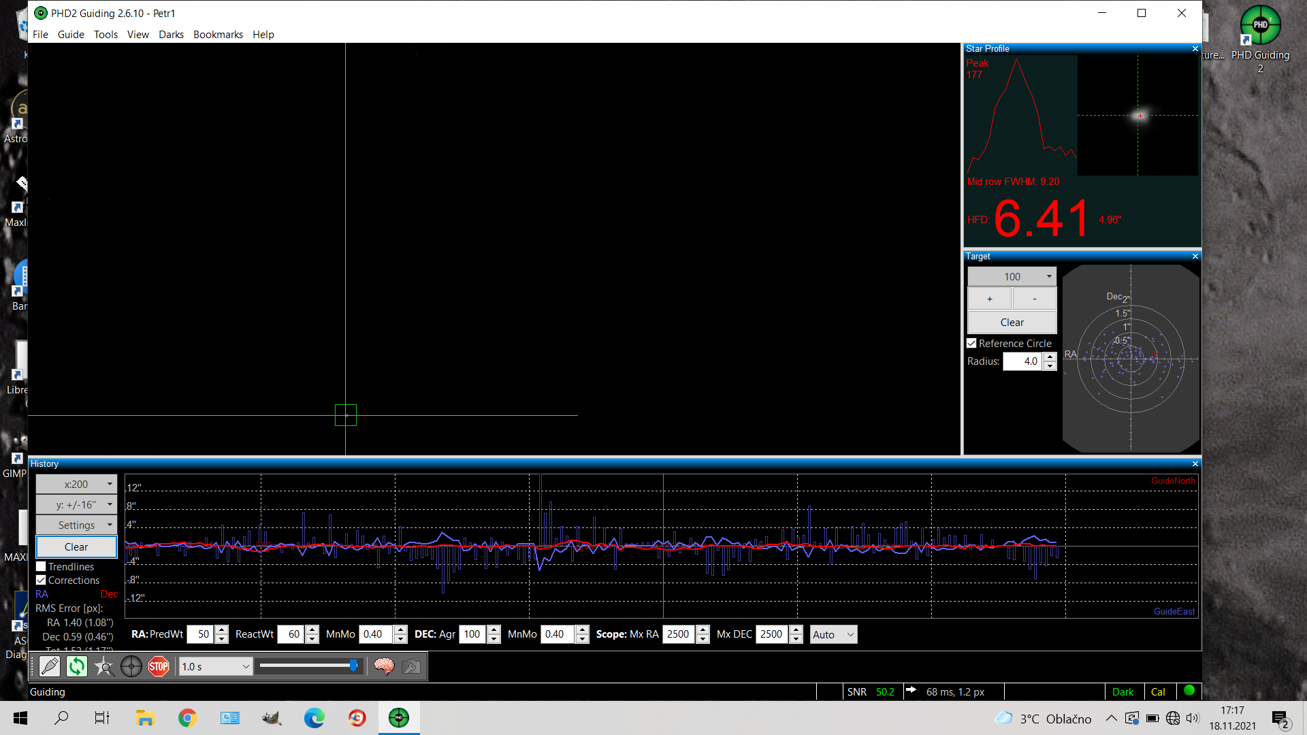Increase the Mx RA value
The width and height of the screenshot is (1307, 735).
703,630
